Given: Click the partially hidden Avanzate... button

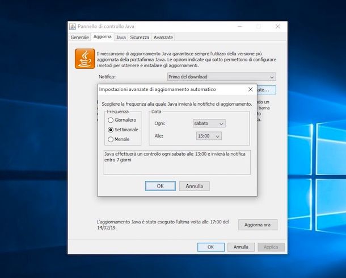Looking at the screenshot, I should pyautogui.click(x=267, y=90).
